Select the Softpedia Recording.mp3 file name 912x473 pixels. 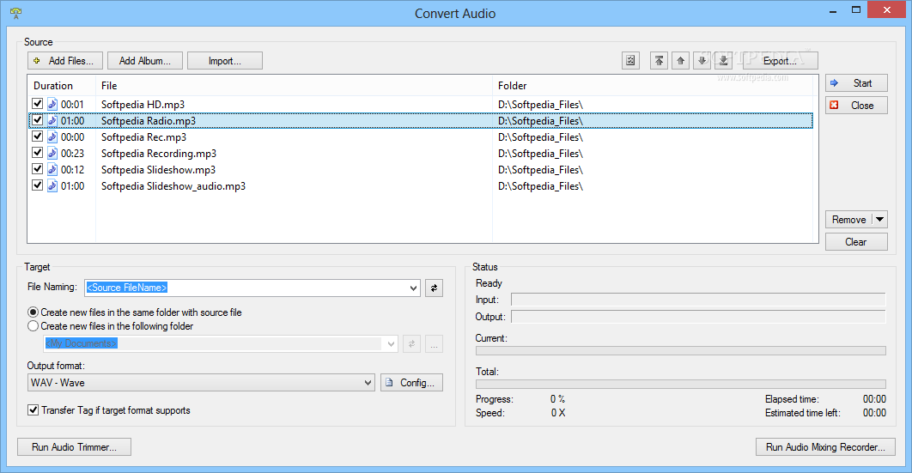pyautogui.click(x=159, y=154)
